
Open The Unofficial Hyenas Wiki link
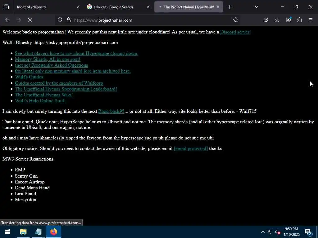tap(44, 95)
